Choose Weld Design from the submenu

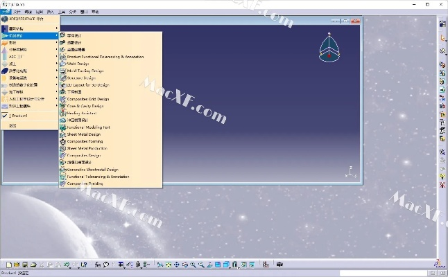point(78,64)
